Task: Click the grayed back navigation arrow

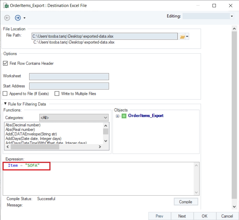Action: [7, 18]
